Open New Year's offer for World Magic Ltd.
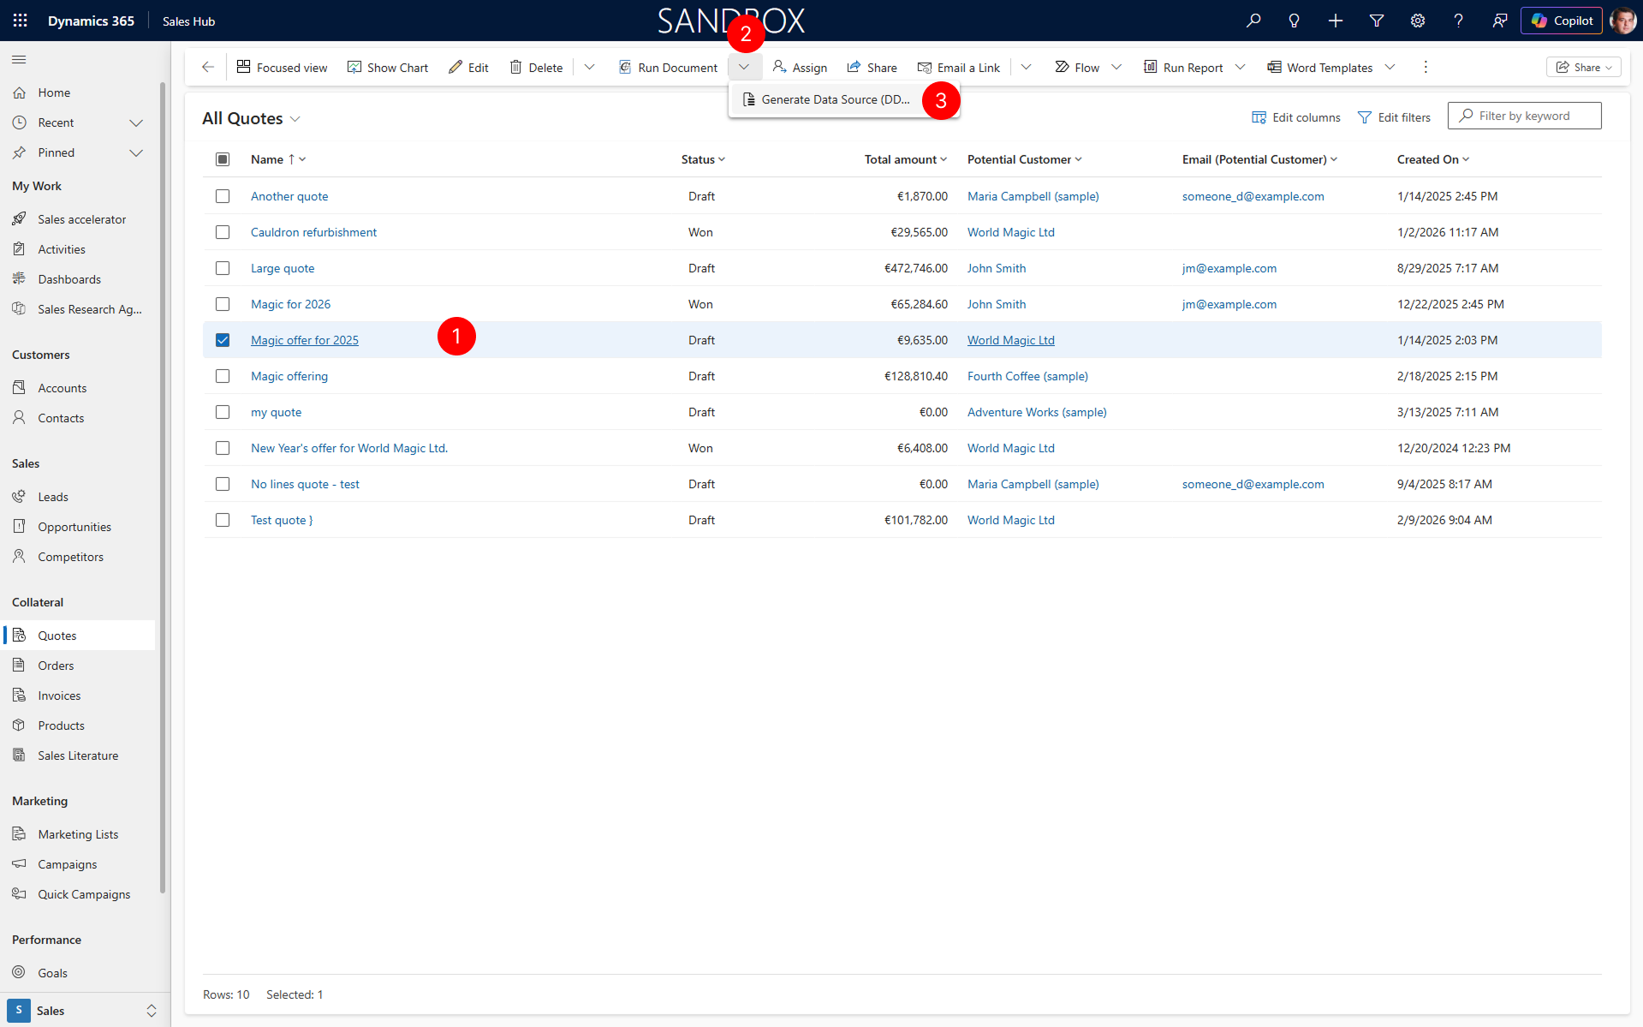1643x1027 pixels. click(349, 448)
